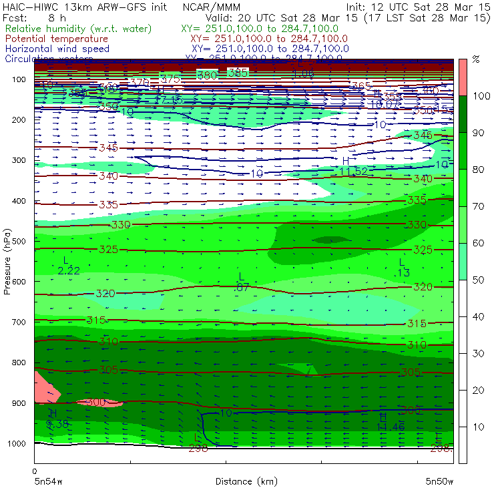
Task: Click the '385' potential temperature contour label
Action: point(238,73)
